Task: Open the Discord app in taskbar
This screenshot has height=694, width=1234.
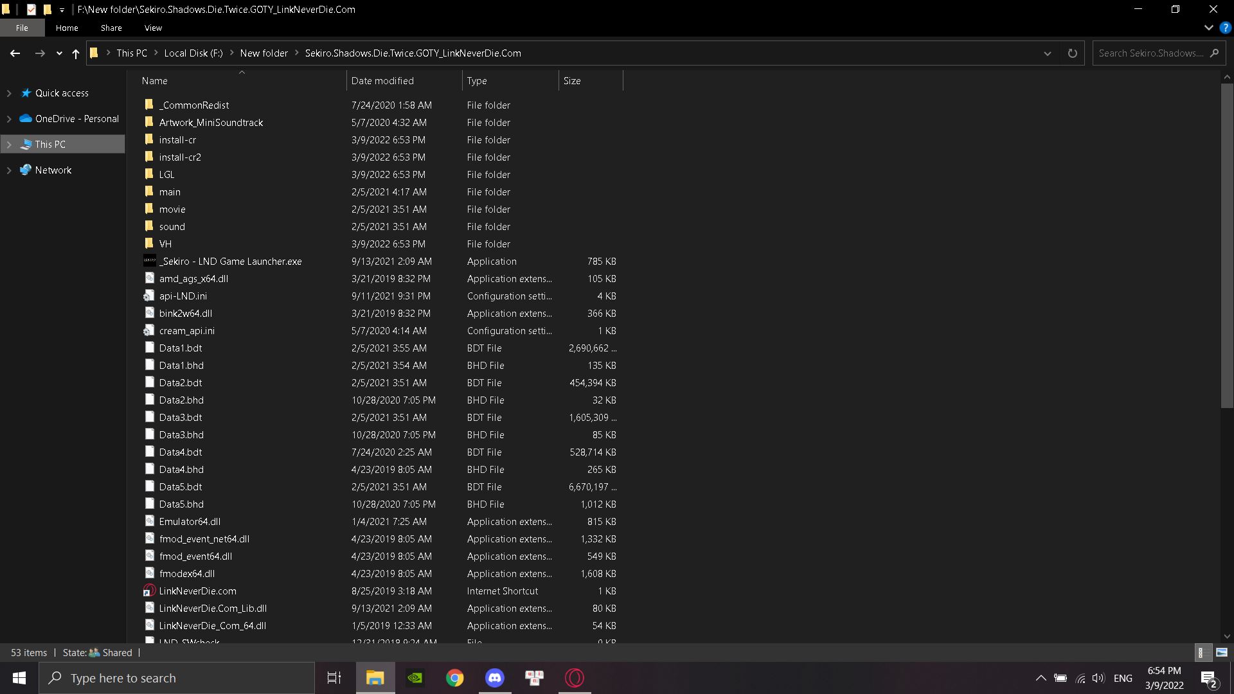Action: click(x=495, y=678)
